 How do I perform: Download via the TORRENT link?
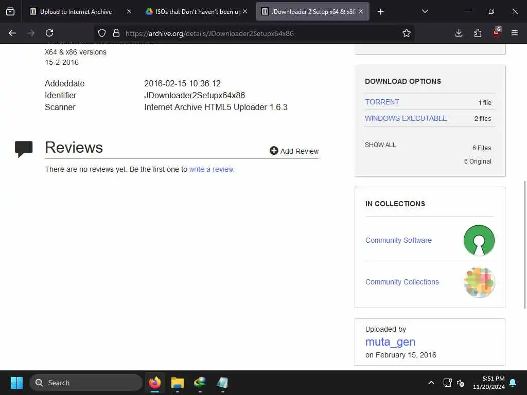click(x=382, y=102)
